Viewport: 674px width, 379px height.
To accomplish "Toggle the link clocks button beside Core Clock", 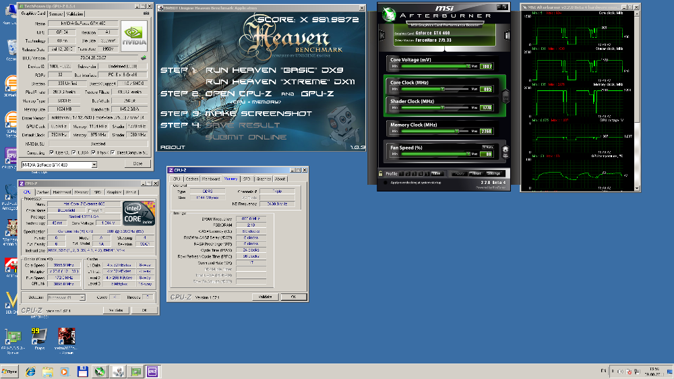I will [x=506, y=96].
